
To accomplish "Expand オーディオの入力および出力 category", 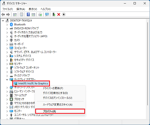I will click(7, 32).
